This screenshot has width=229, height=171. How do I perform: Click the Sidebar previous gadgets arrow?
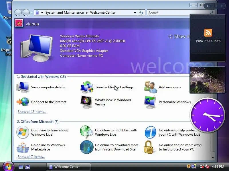coord(216,6)
